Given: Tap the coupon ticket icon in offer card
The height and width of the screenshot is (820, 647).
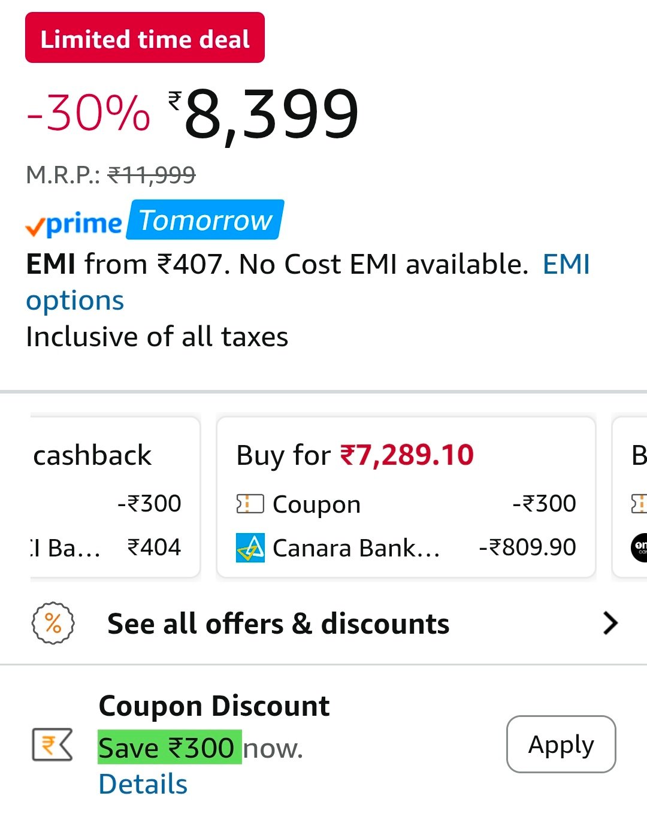Looking at the screenshot, I should click(x=250, y=504).
